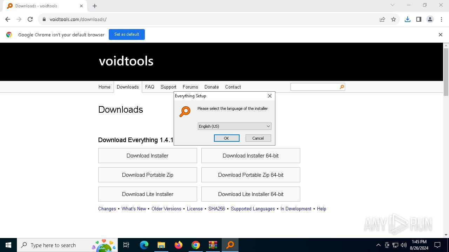
Task: Share this page icon
Action: coord(382,19)
